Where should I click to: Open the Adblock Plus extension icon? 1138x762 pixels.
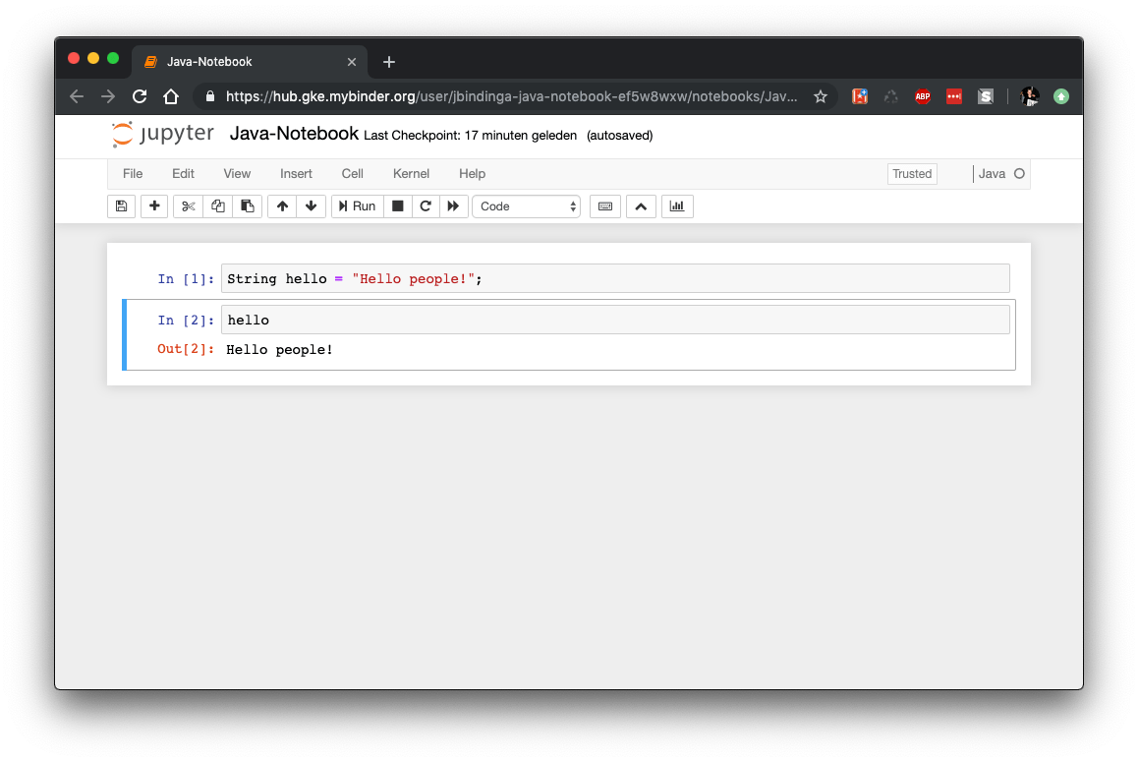(x=922, y=95)
